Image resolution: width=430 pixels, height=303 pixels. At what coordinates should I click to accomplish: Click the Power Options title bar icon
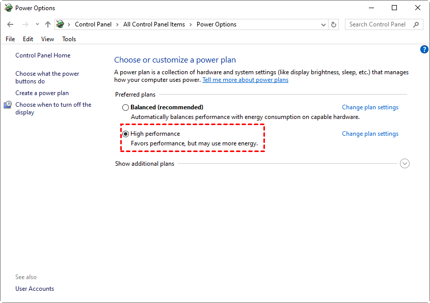pyautogui.click(x=8, y=8)
